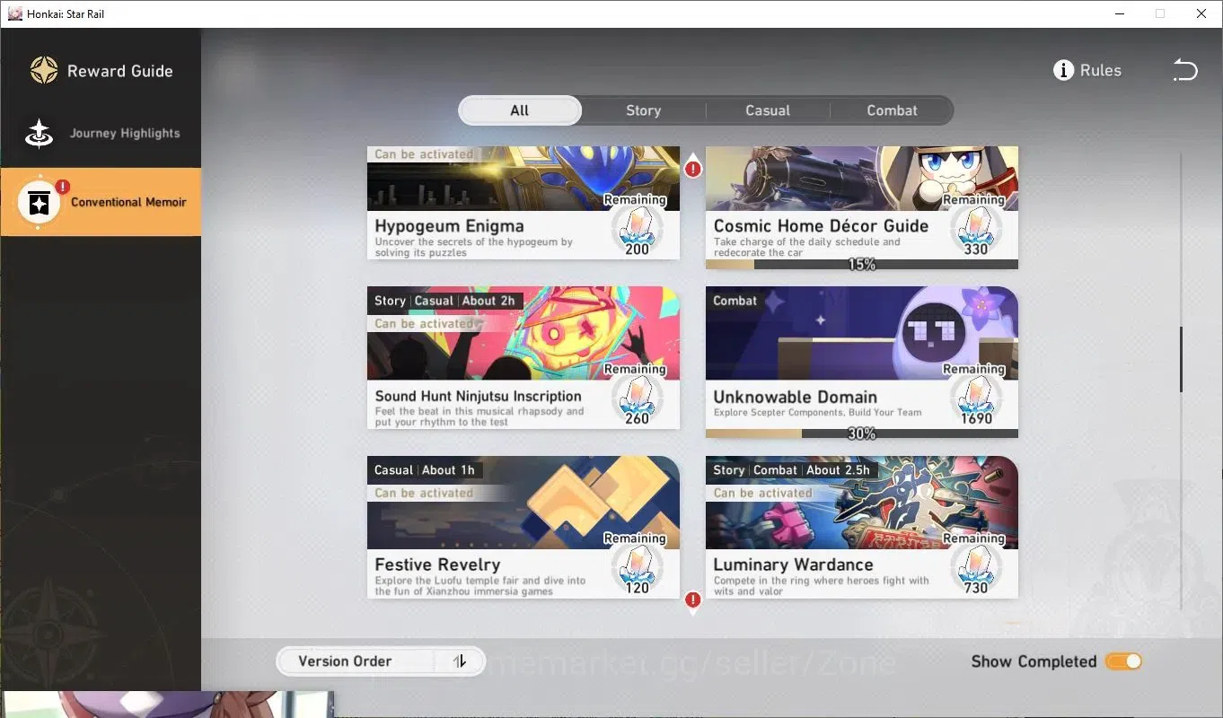The image size is (1223, 718).
Task: Click the 'Story | Casual | About 2h' tag
Action: click(444, 301)
